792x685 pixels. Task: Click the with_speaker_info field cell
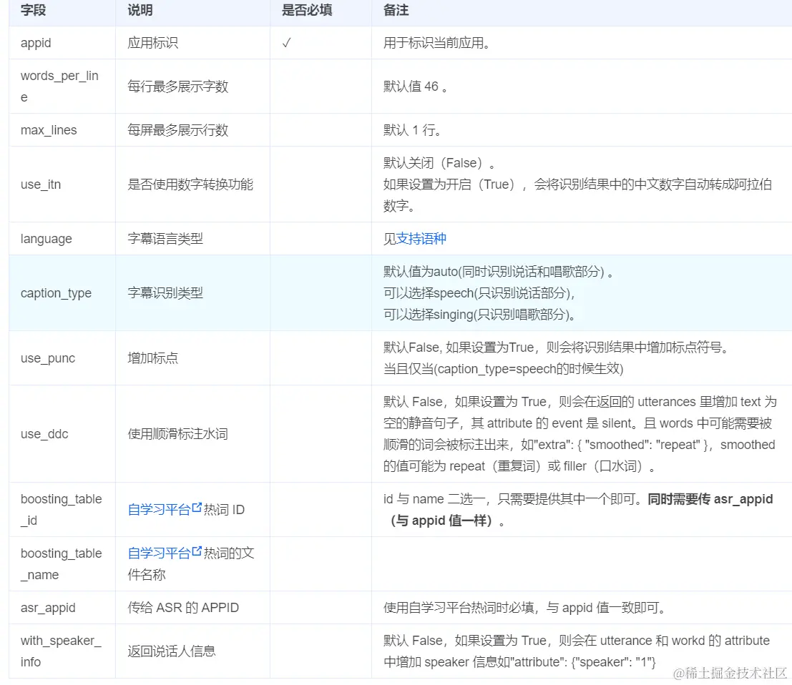tap(61, 651)
